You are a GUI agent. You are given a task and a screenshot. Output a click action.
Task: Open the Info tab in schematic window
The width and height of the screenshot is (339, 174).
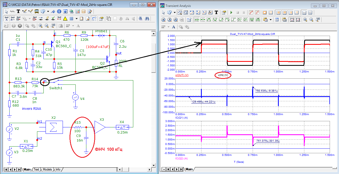[x=58, y=169]
